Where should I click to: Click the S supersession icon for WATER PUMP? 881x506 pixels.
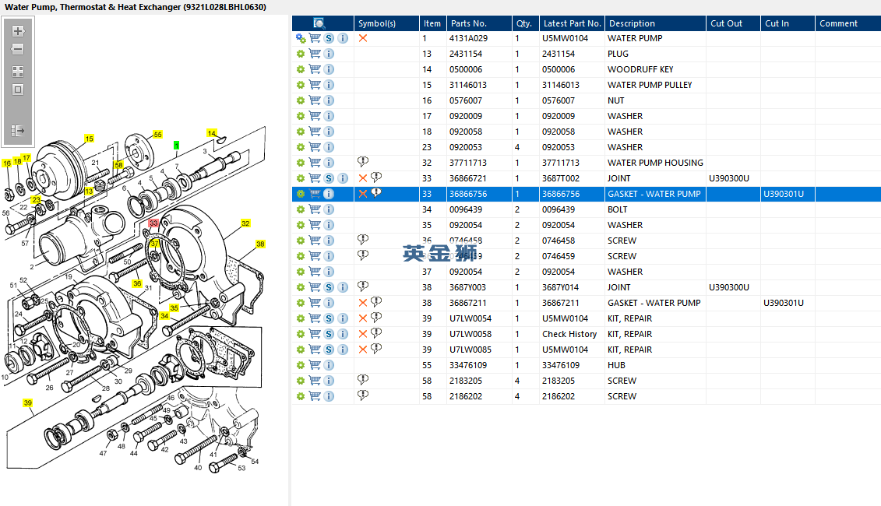point(329,38)
